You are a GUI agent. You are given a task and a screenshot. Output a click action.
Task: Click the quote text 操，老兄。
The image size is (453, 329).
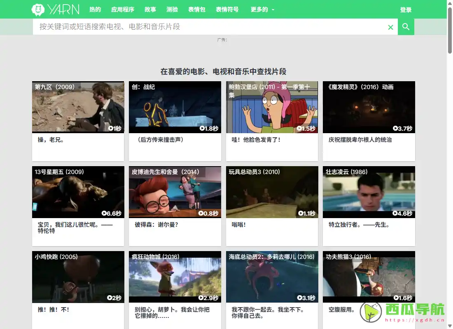tap(51, 140)
